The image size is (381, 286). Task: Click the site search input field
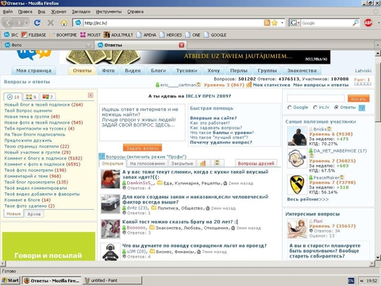pyautogui.click(x=316, y=99)
